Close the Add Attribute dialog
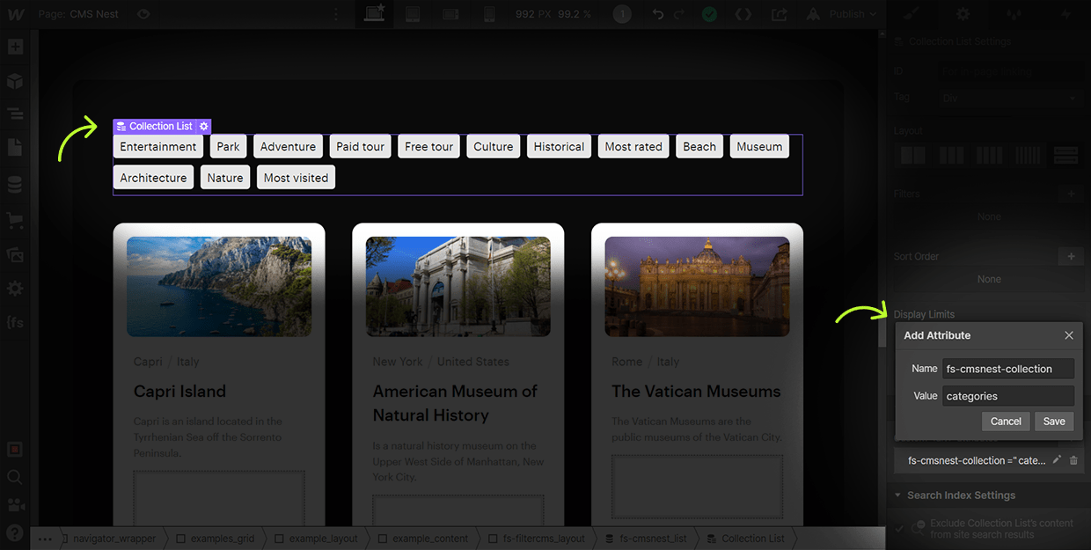The image size is (1091, 550). (1069, 335)
